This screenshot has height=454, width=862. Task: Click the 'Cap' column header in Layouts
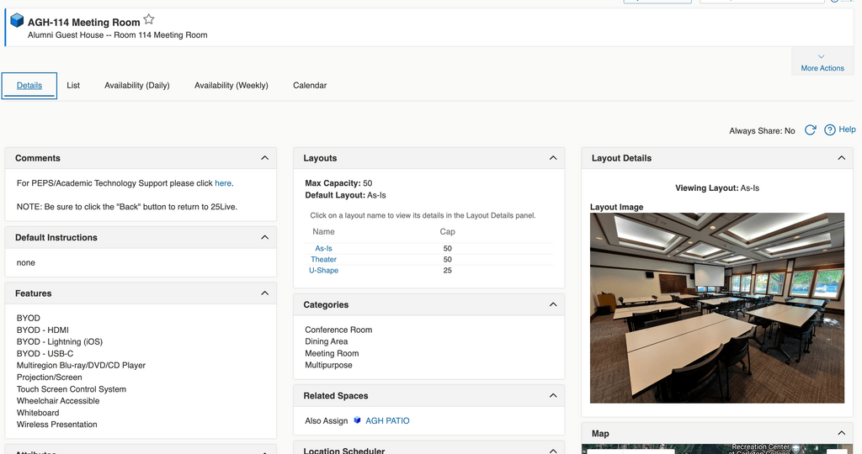tap(448, 232)
